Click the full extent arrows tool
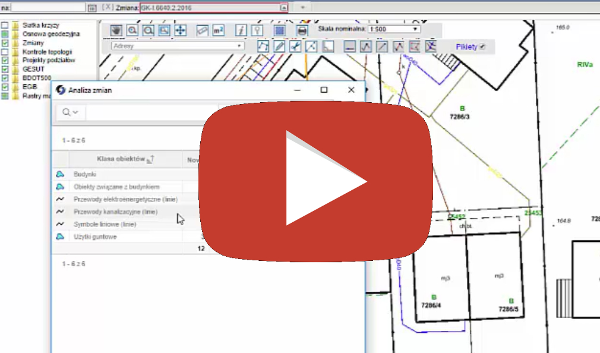 point(180,30)
